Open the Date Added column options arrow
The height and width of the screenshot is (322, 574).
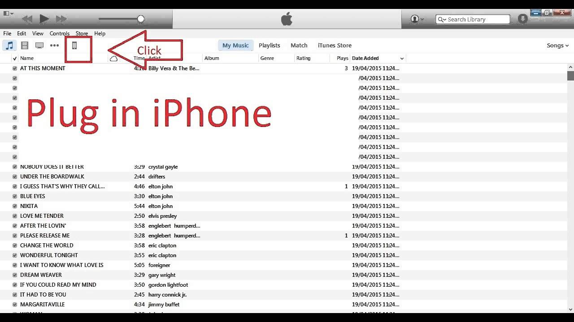(402, 59)
